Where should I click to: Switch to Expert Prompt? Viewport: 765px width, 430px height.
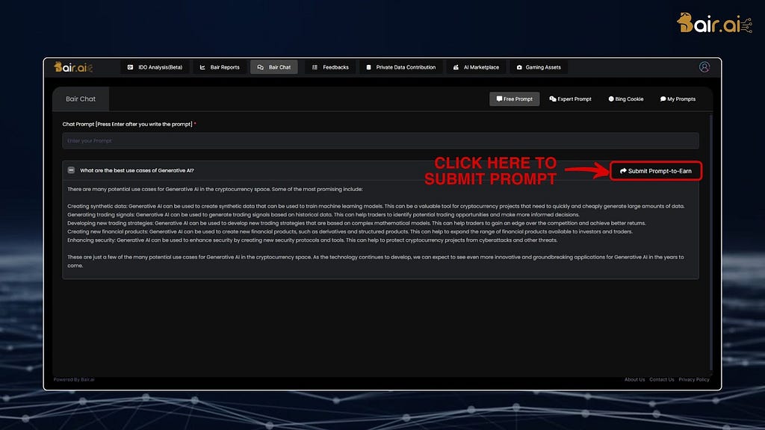(x=570, y=99)
